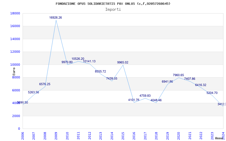Click the 7960.65 data label
This screenshot has height=141, width=226.
[178, 75]
